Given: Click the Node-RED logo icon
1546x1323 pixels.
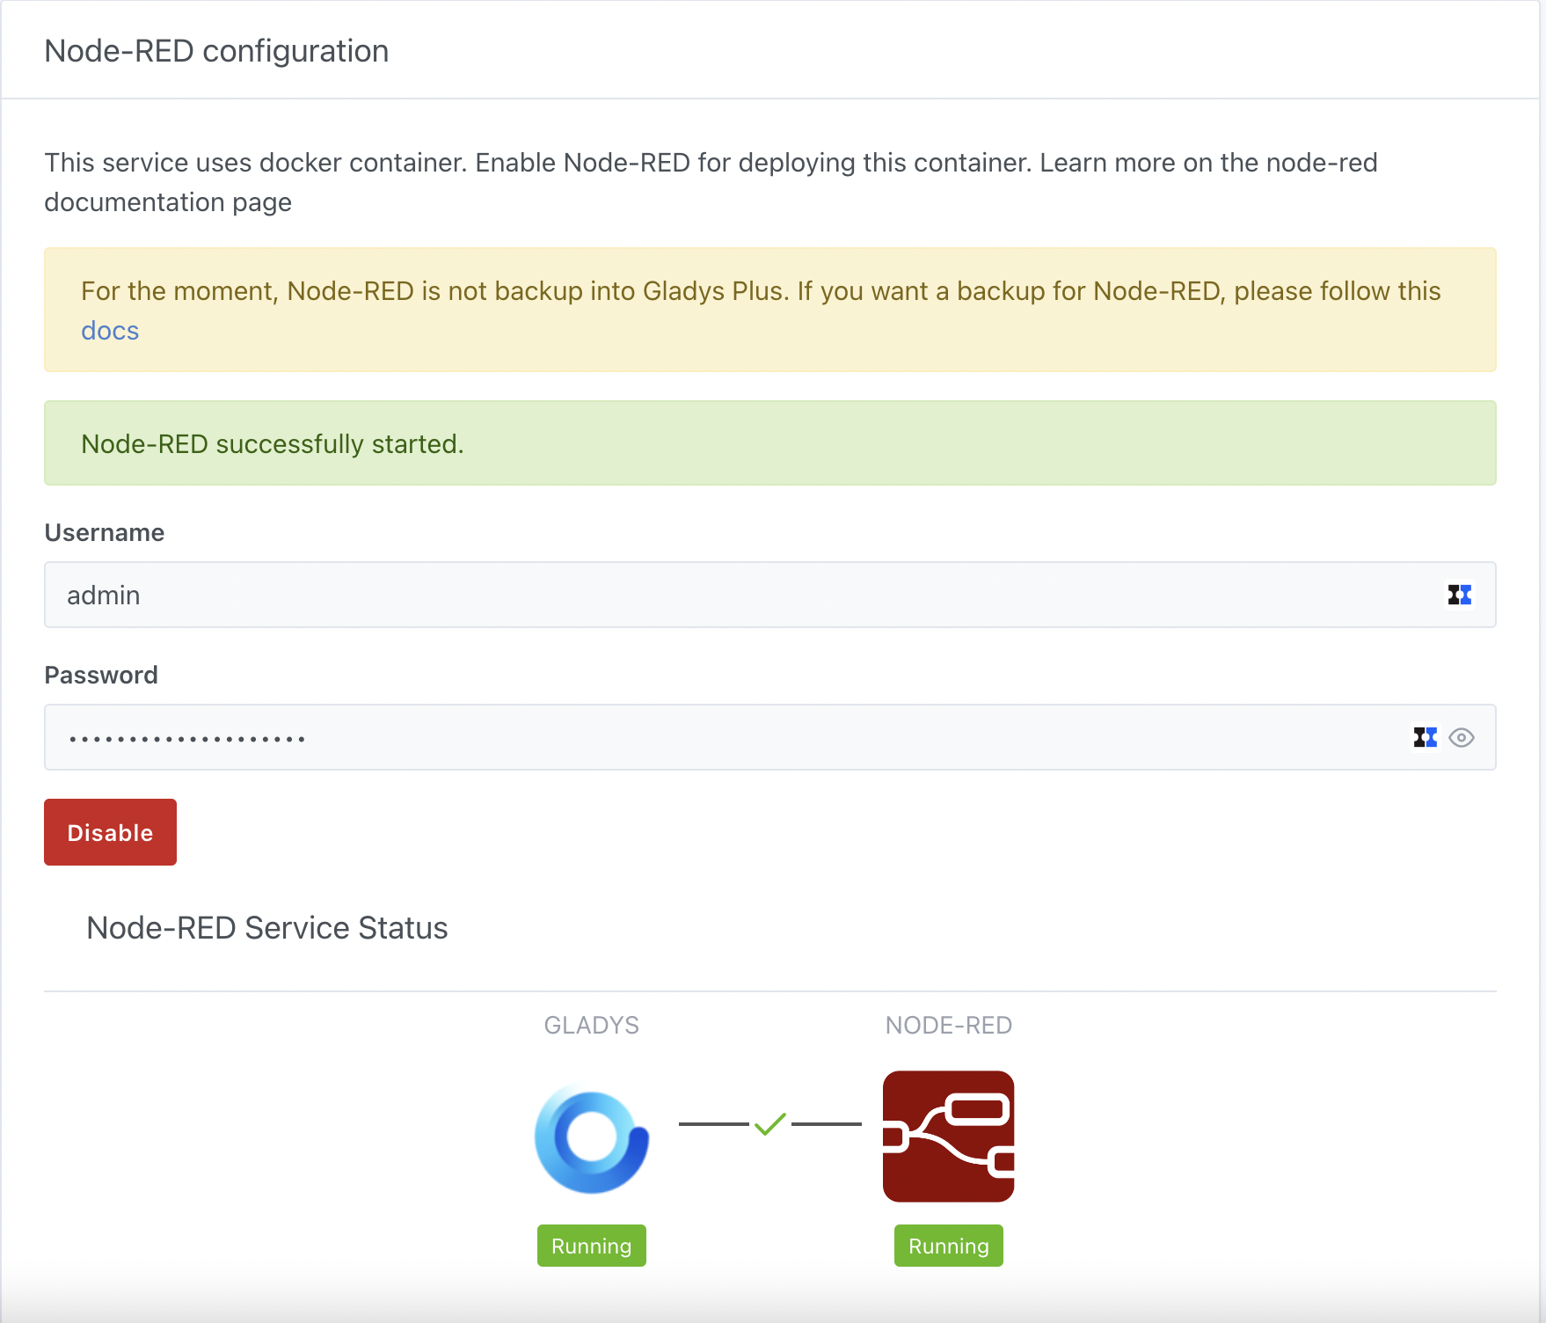Looking at the screenshot, I should coord(948,1137).
